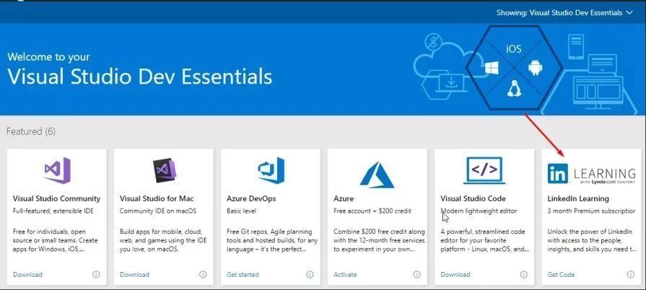Click the Visual Studio Community purple logo
Viewport: 646px width, 290px height.
coord(56,170)
